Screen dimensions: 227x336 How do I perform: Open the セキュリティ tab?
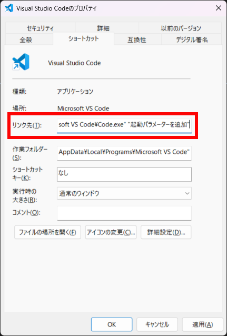click(40, 28)
